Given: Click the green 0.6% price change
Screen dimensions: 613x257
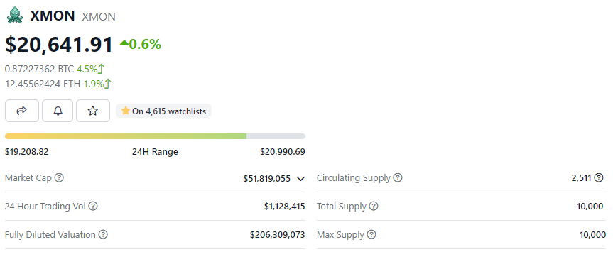Looking at the screenshot, I should 141,44.
